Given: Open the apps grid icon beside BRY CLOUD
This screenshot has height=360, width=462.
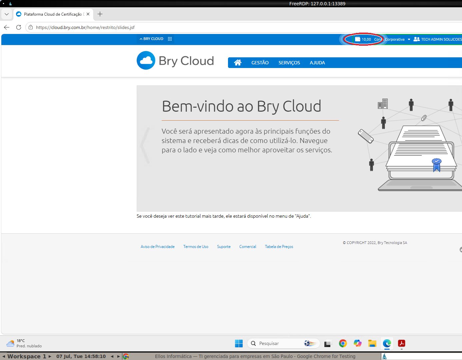Looking at the screenshot, I should tap(170, 39).
